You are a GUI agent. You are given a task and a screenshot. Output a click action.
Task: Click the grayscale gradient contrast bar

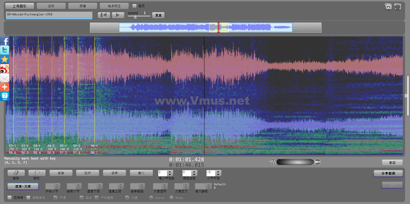[295, 162]
